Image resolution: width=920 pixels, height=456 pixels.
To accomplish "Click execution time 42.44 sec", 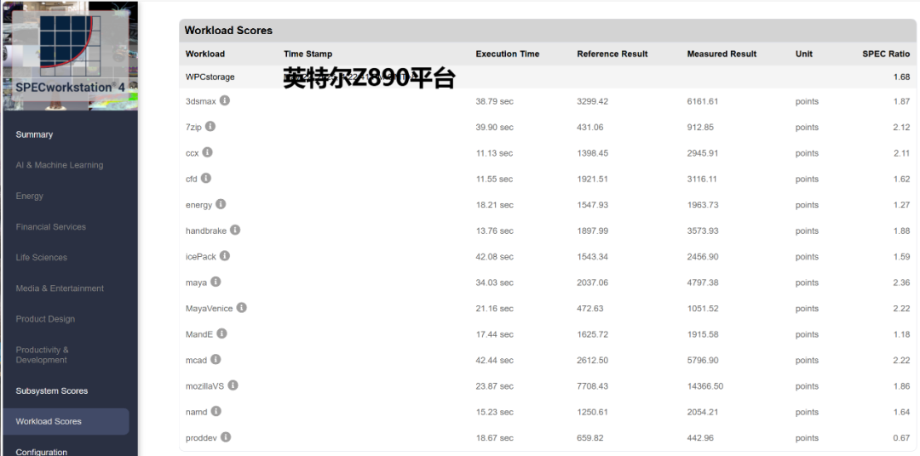I will [495, 361].
